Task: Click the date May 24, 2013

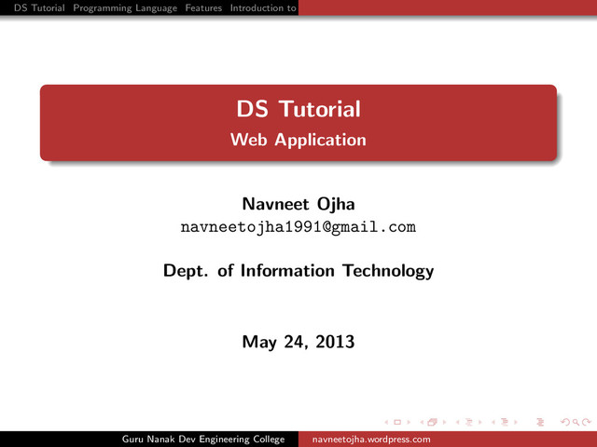Action: (x=298, y=342)
